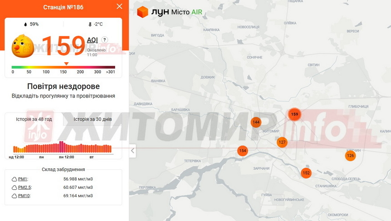Click the AQI color scale bar

pos(63,67)
